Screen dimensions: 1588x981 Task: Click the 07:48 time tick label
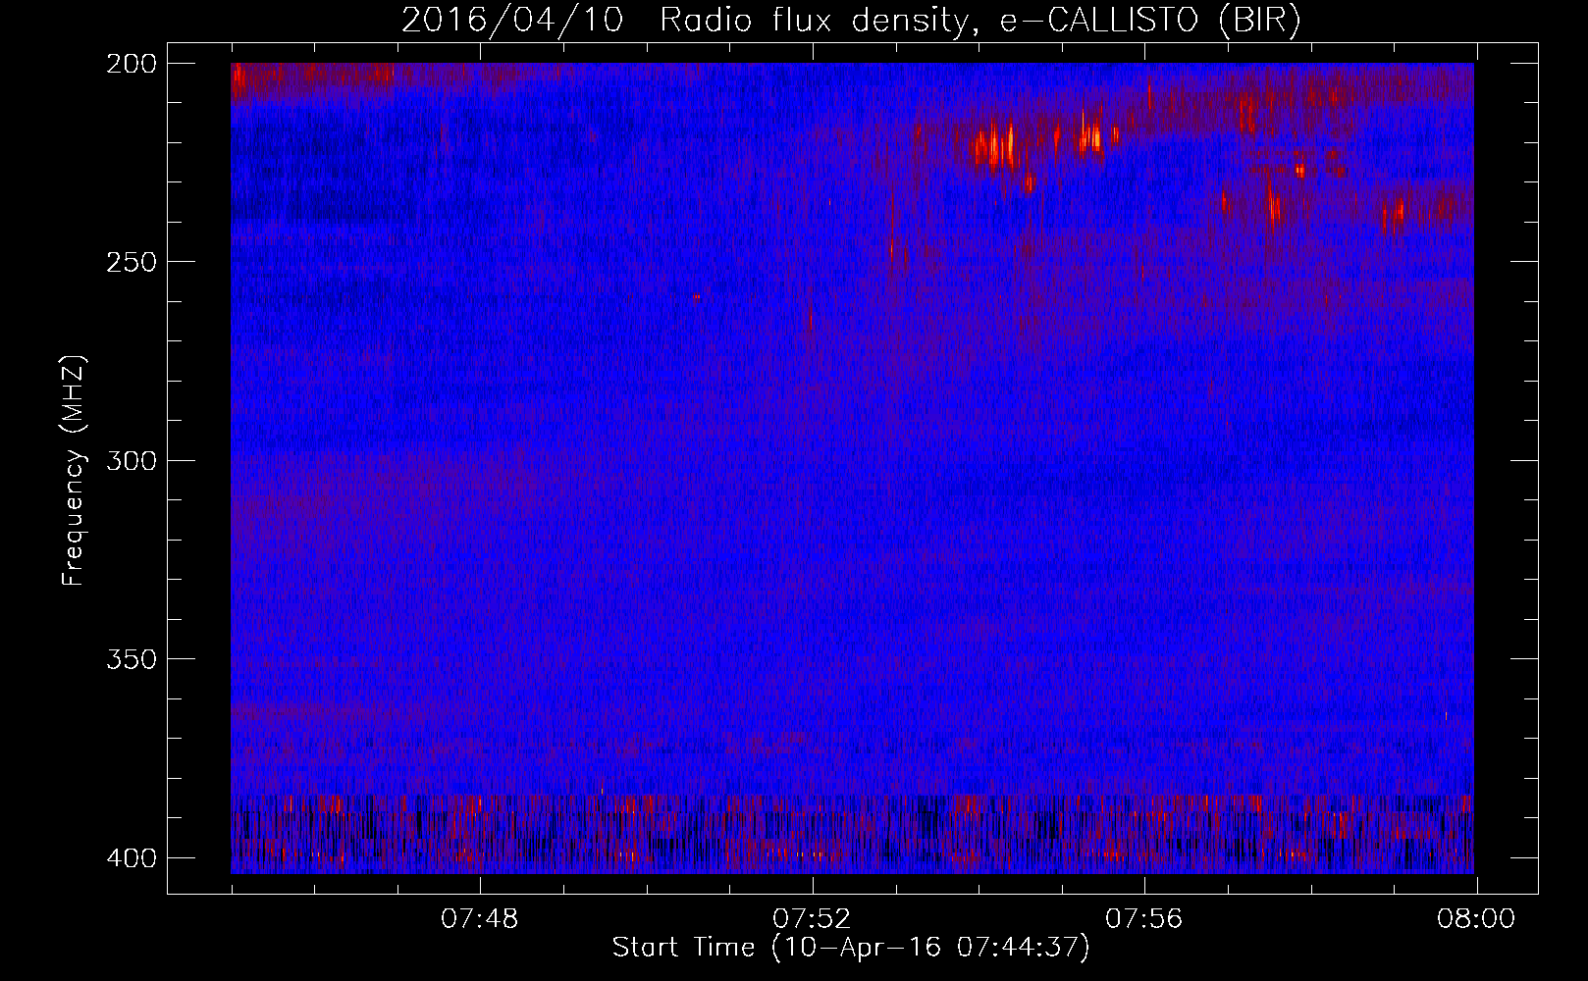coord(480,919)
